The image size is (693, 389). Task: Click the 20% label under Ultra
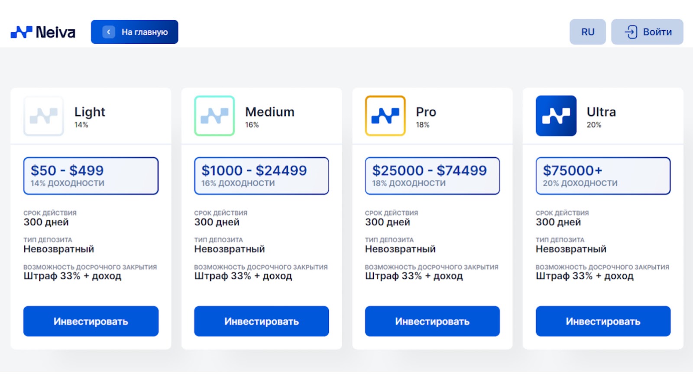pos(594,125)
